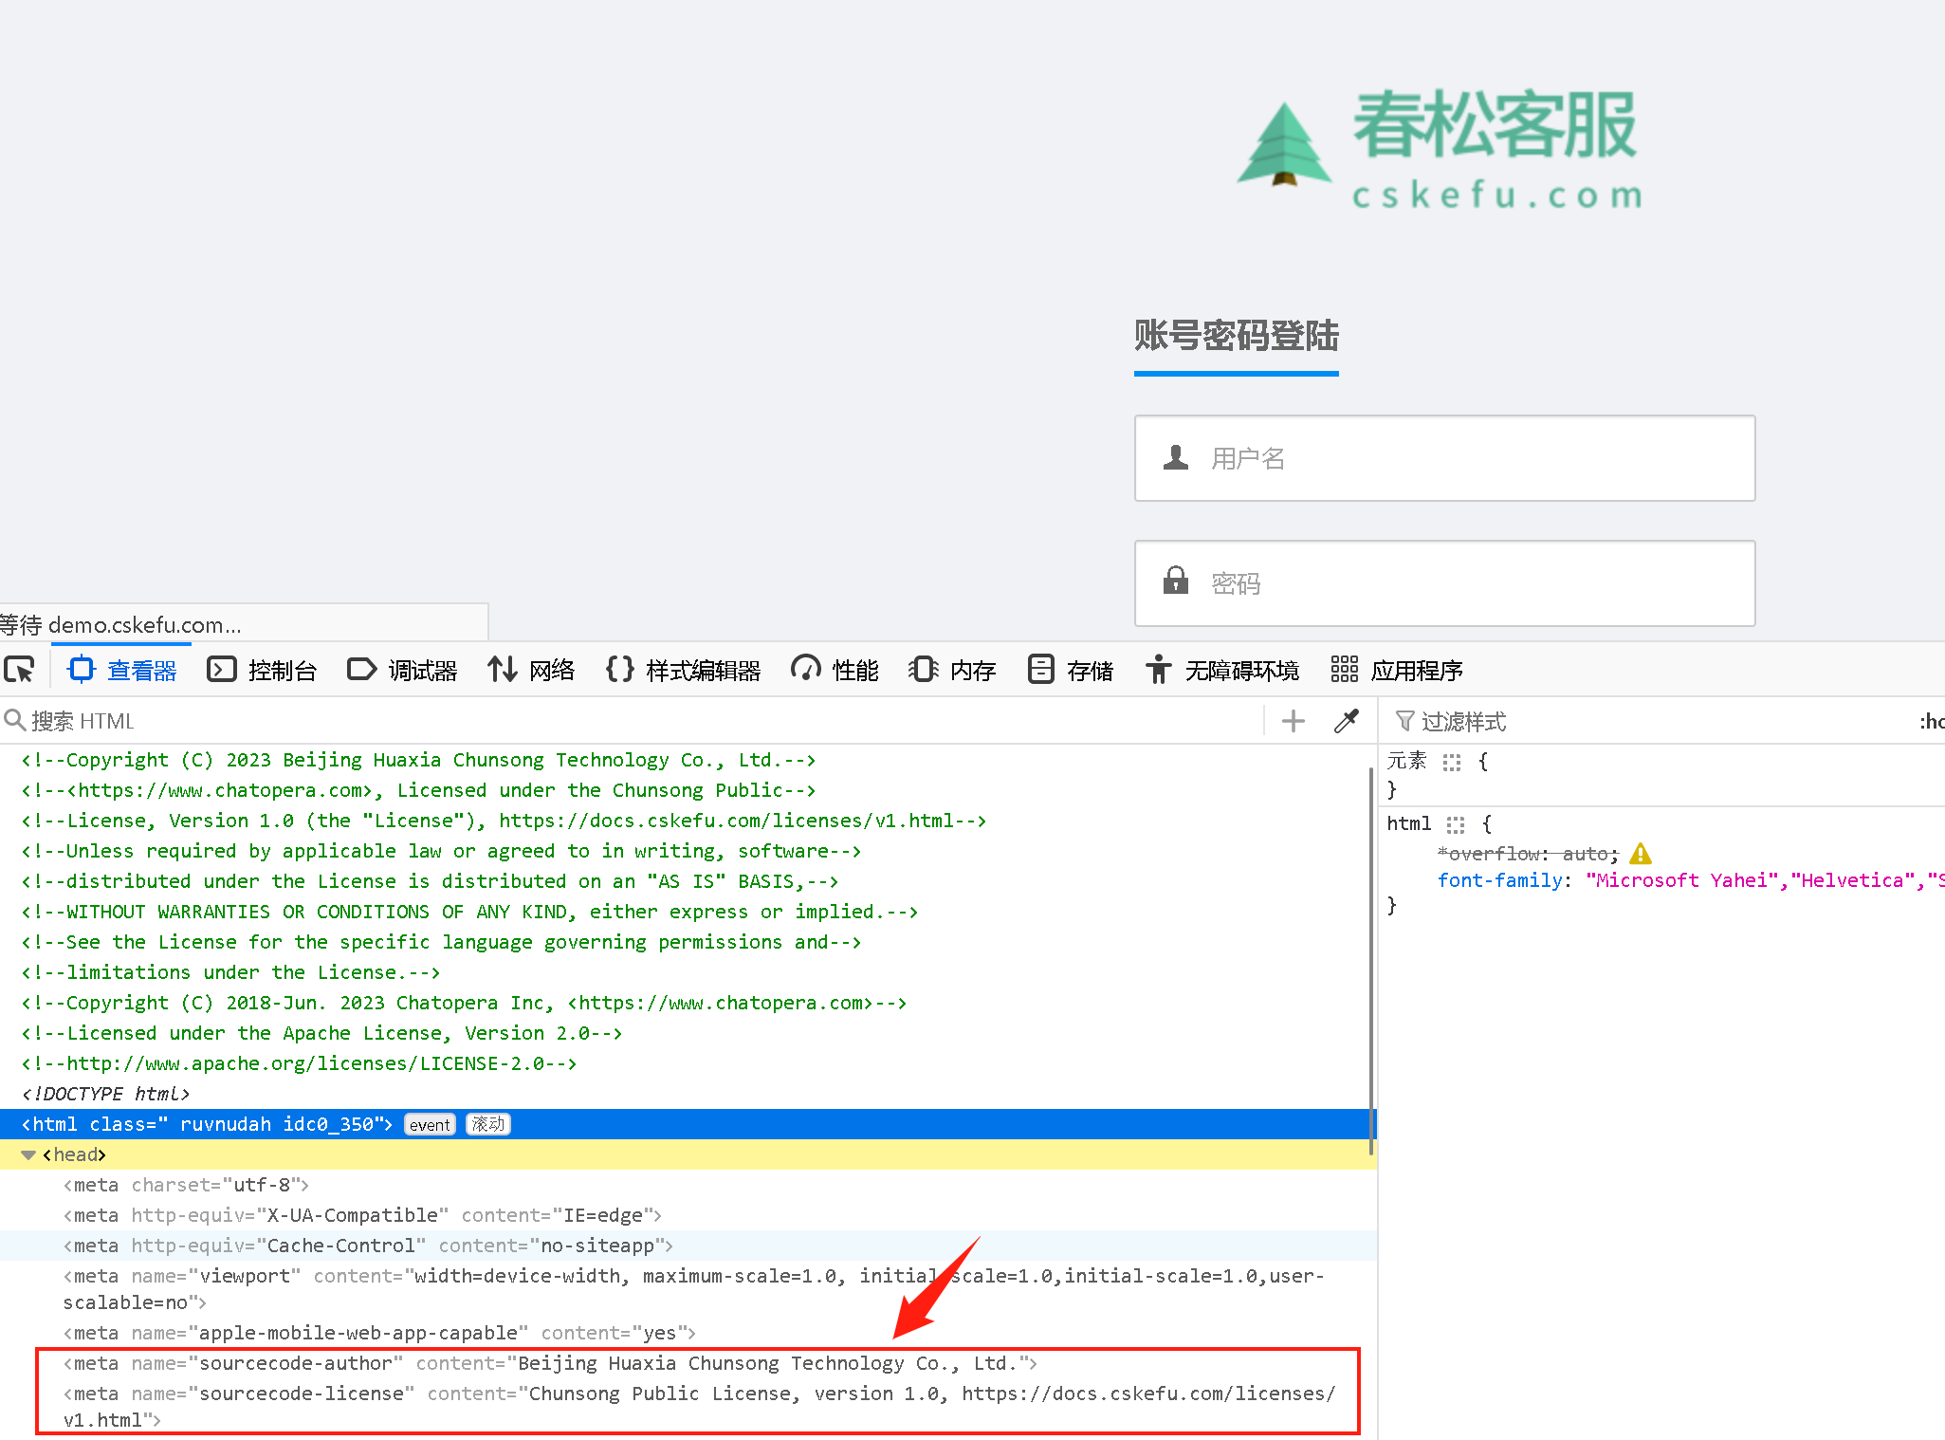Image resolution: width=1945 pixels, height=1440 pixels.
Task: Click the font-family property name
Action: 1498,880
